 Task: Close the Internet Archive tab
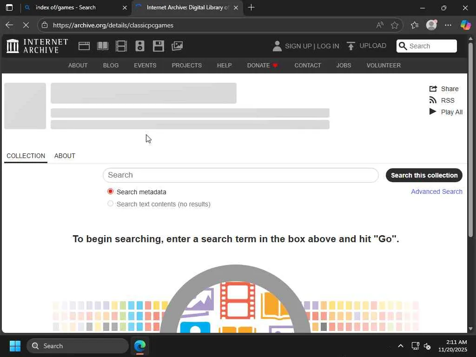(x=236, y=7)
